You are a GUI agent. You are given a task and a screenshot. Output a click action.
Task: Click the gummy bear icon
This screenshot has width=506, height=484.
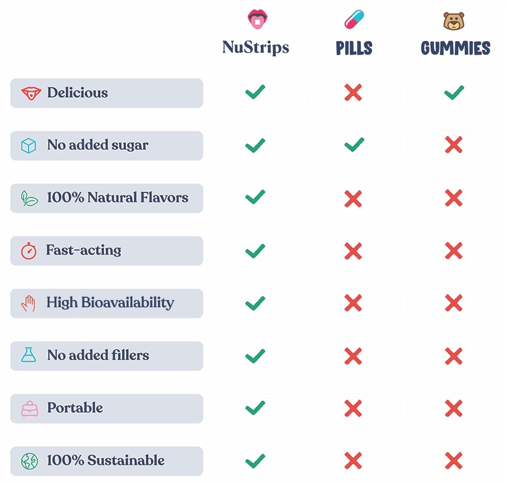454,21
